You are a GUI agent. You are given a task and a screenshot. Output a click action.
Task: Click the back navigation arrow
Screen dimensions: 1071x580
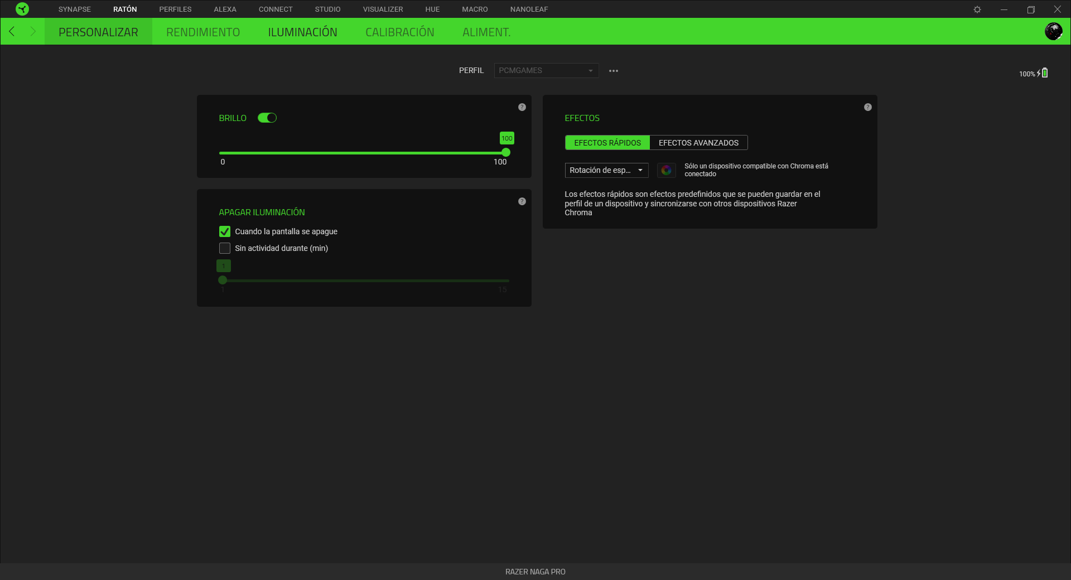[x=12, y=31]
